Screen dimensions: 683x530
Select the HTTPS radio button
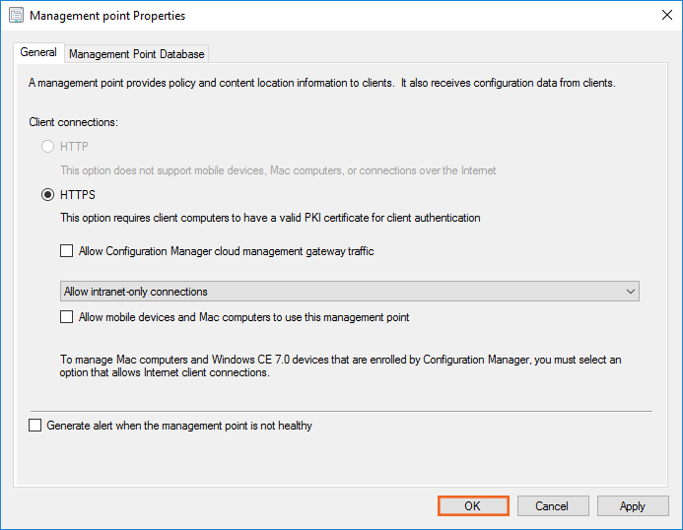point(47,195)
